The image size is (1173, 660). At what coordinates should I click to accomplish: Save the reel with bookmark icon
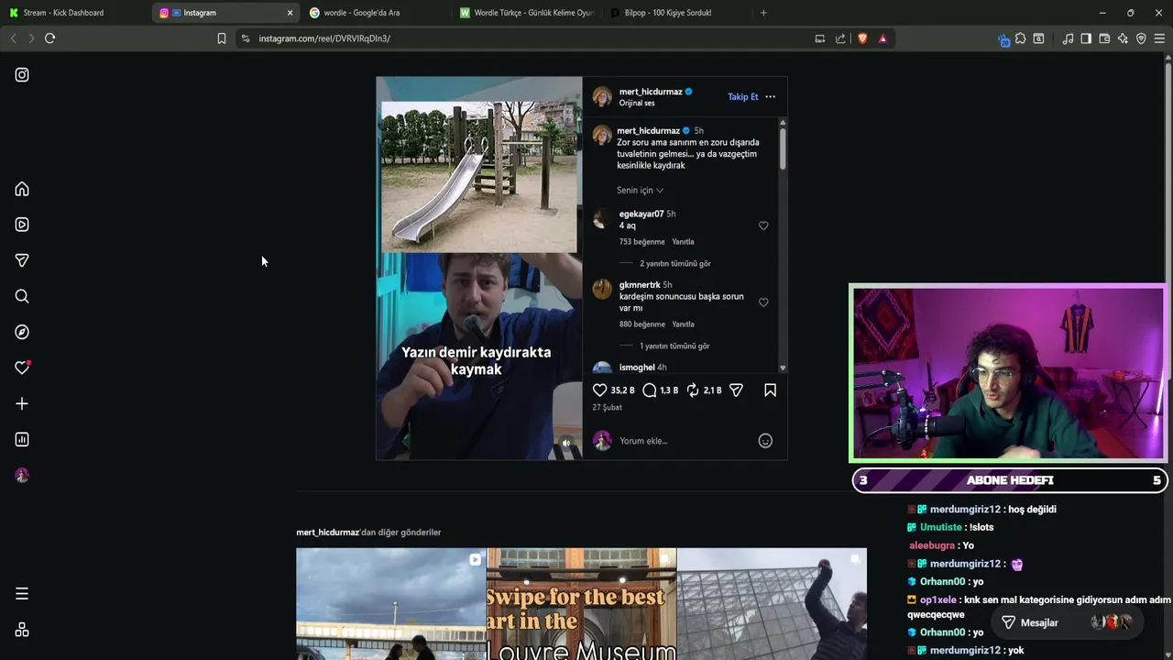770,390
